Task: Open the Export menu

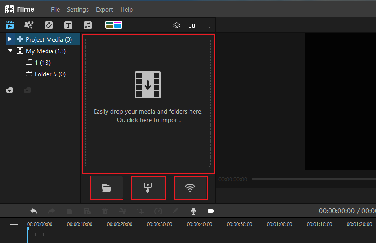Action: (x=104, y=9)
